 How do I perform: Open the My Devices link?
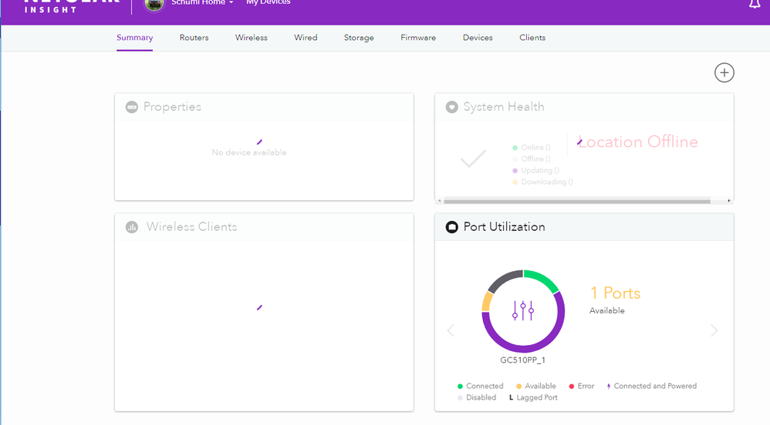tap(268, 3)
